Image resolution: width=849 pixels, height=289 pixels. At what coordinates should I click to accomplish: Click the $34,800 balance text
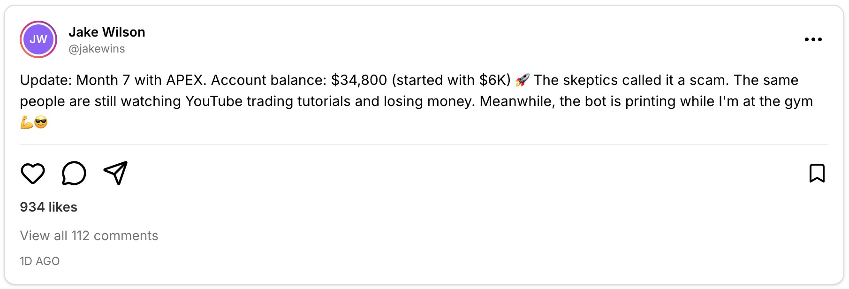click(x=359, y=80)
